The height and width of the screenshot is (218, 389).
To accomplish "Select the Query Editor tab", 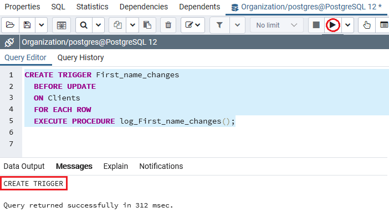I will 25,57.
